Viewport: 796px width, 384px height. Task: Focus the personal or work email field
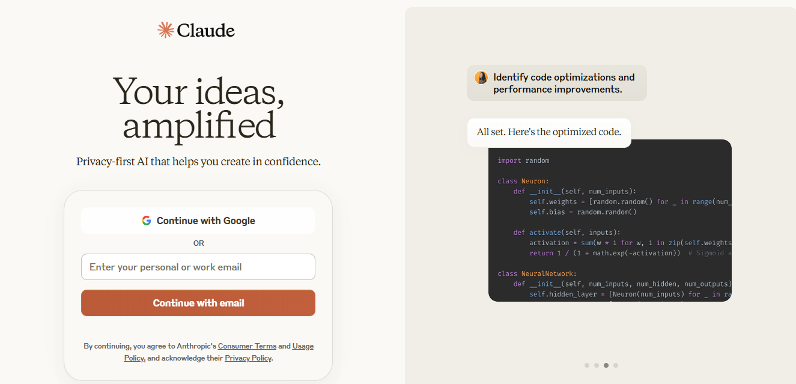click(x=198, y=267)
